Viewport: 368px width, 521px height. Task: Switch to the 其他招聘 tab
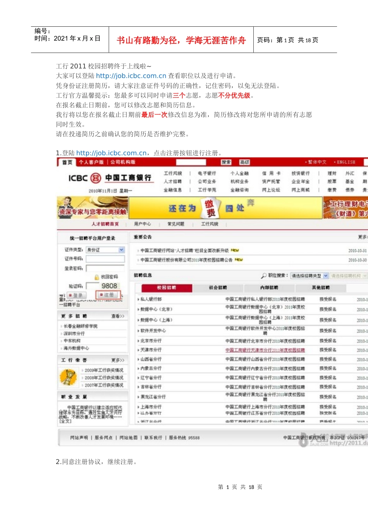point(321,288)
